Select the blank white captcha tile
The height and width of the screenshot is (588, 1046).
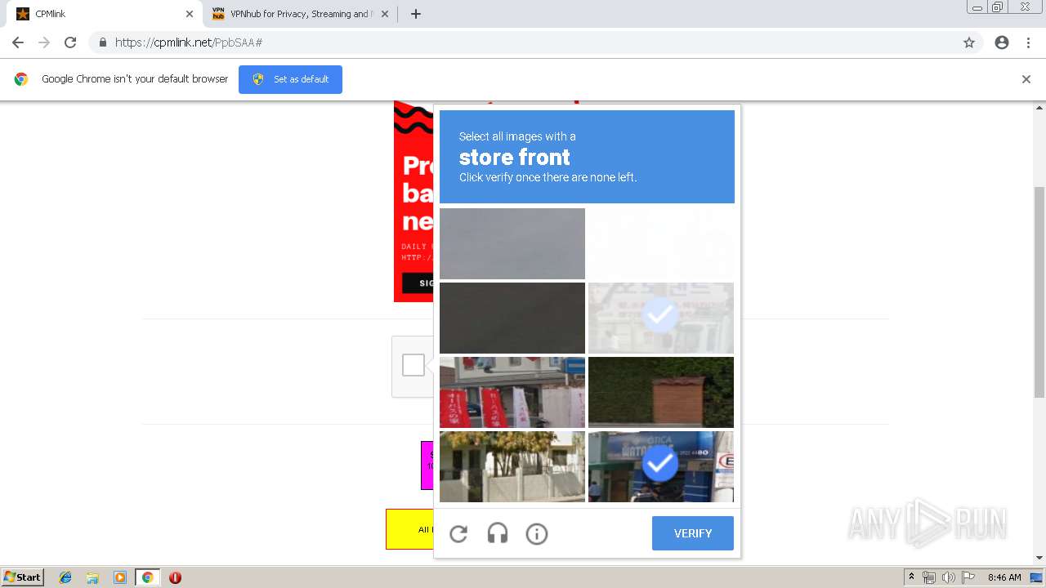(661, 243)
